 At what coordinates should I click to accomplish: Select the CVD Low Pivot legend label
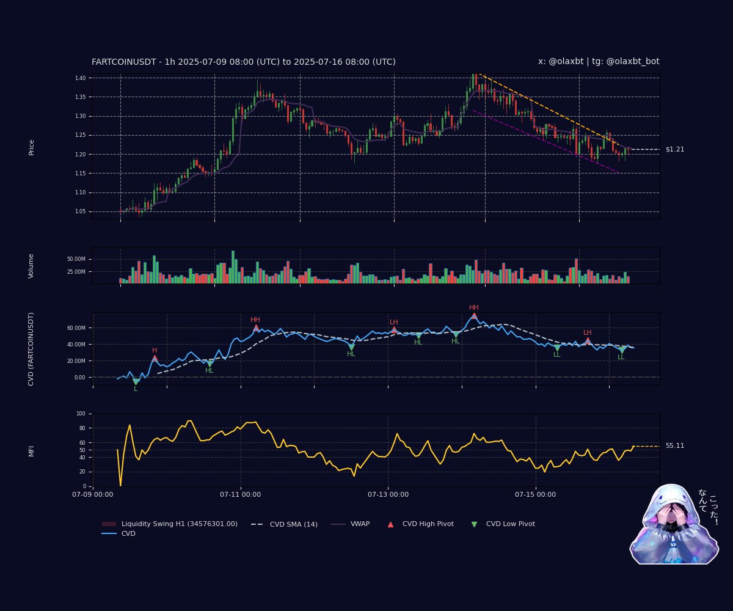(x=511, y=524)
